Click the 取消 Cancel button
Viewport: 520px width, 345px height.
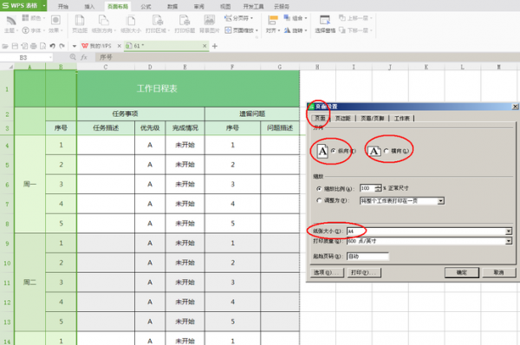(499, 272)
